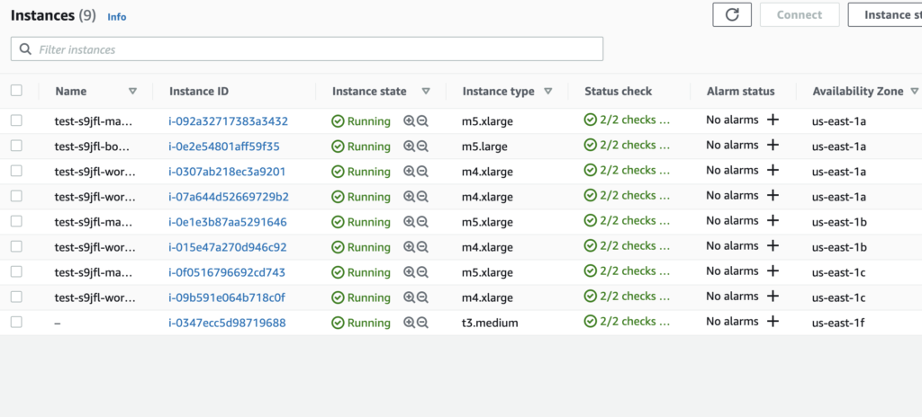Select row checkbox for i-07a644d52669729b2
Screen dimensions: 922x417
pyautogui.click(x=16, y=196)
